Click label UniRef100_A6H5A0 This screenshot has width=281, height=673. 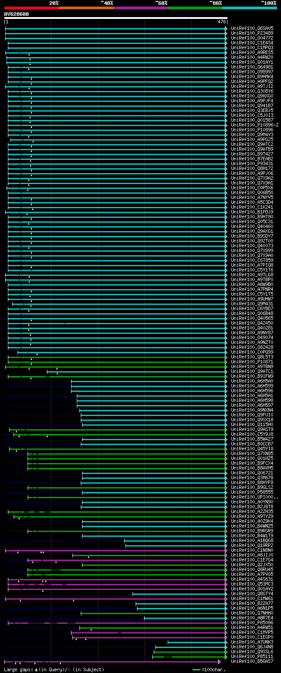point(252,381)
